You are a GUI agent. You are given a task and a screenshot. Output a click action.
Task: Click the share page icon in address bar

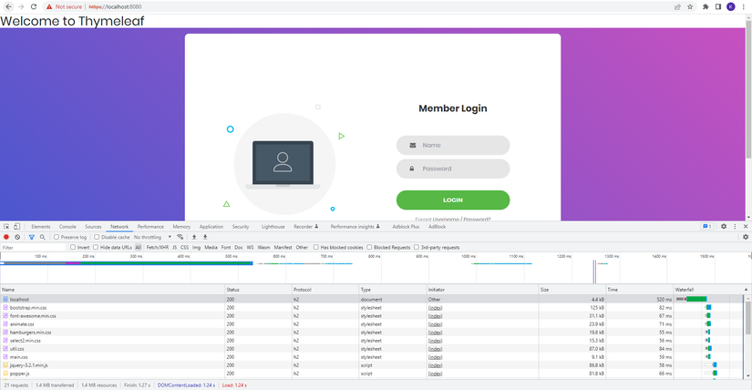(677, 6)
